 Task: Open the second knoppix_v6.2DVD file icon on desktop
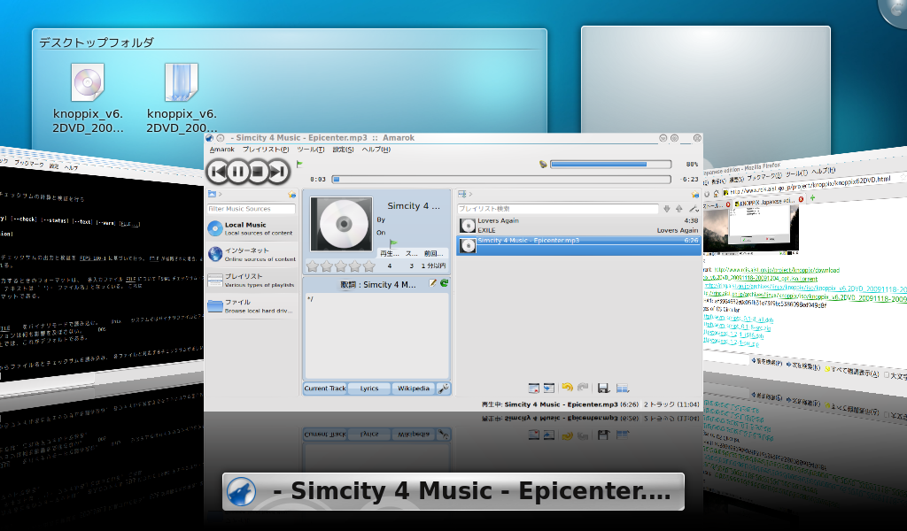[x=182, y=98]
